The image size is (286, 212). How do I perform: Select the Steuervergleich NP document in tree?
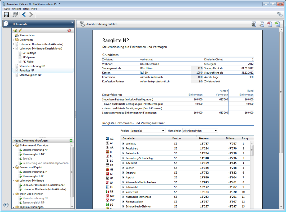click(30, 75)
